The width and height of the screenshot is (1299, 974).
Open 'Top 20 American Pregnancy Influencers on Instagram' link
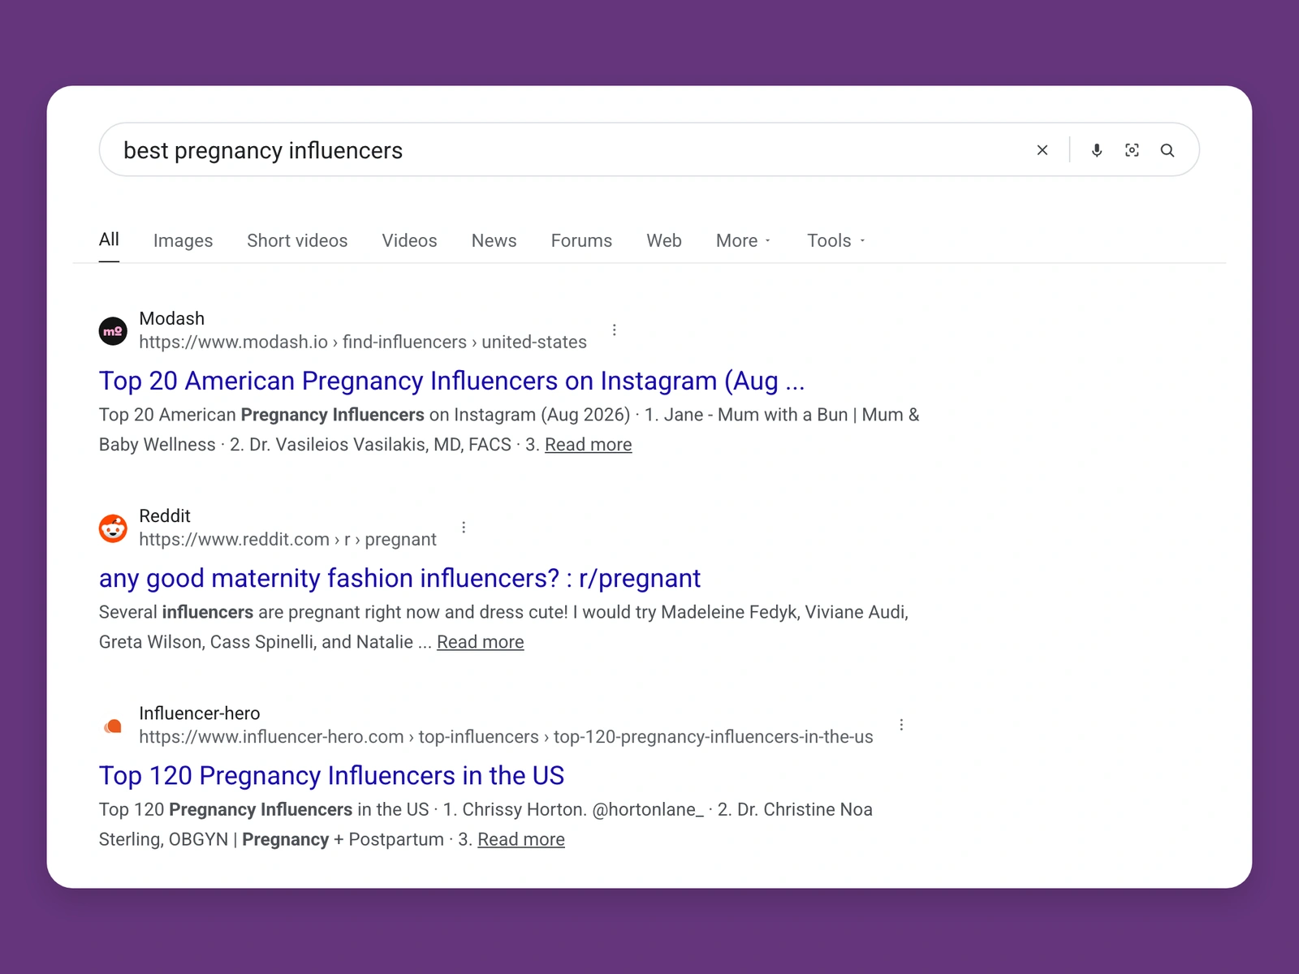point(452,381)
